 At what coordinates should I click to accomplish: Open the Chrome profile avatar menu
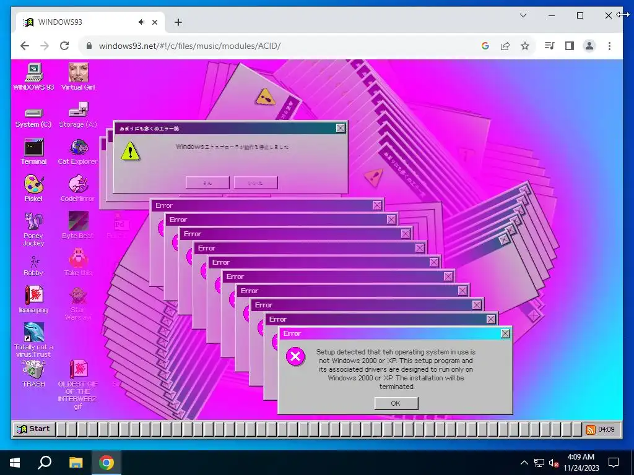click(x=589, y=46)
